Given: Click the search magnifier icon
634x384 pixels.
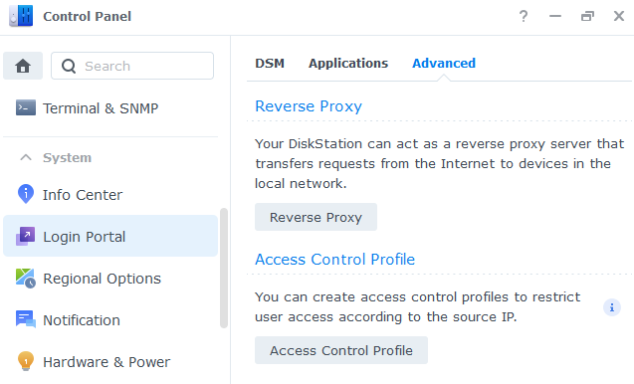Looking at the screenshot, I should tap(69, 66).
